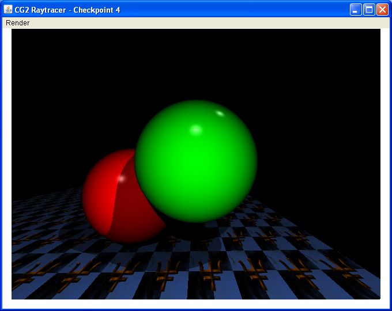392x311 pixels.
Task: Click the title text 'CG2 Raytracer - Checkpoint 4'
Action: pyautogui.click(x=67, y=10)
